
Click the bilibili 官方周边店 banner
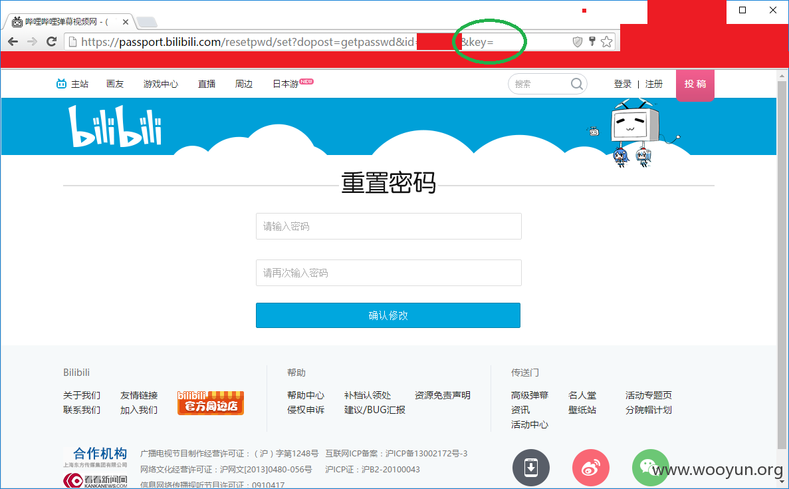(210, 403)
